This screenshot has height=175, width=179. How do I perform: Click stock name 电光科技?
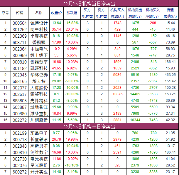(39, 159)
